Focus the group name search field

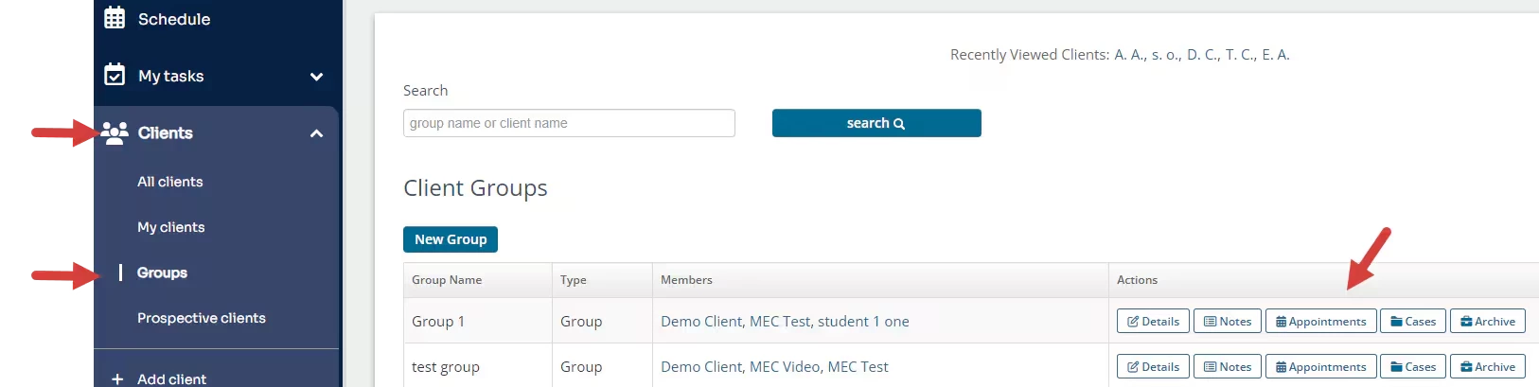[x=569, y=123]
